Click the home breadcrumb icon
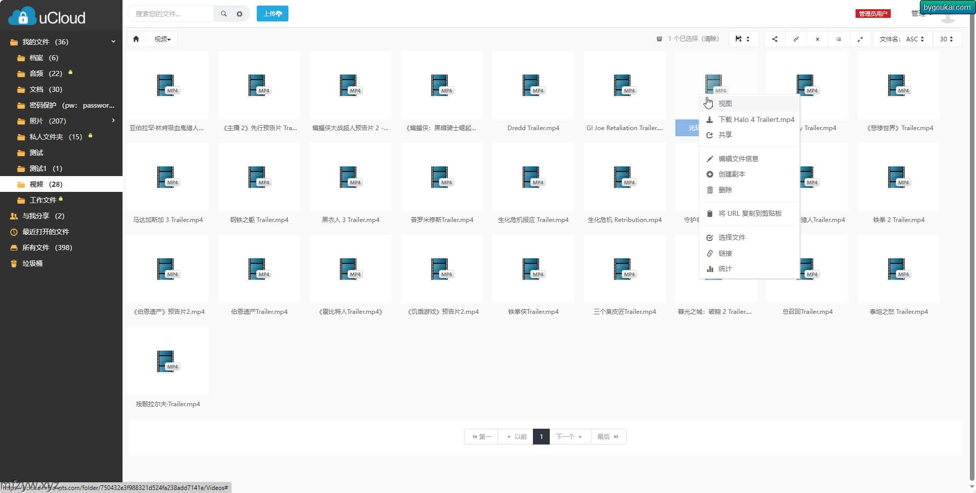This screenshot has width=976, height=493. click(136, 39)
